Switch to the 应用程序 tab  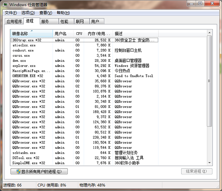14,21
